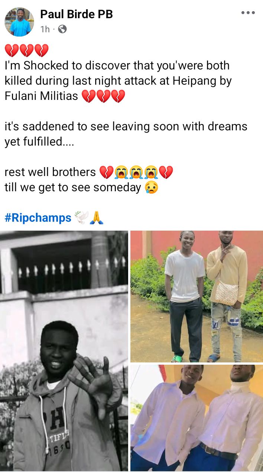Tap the loudly crying emojis after "brothers"
This screenshot has width=263, height=472.
(x=136, y=172)
